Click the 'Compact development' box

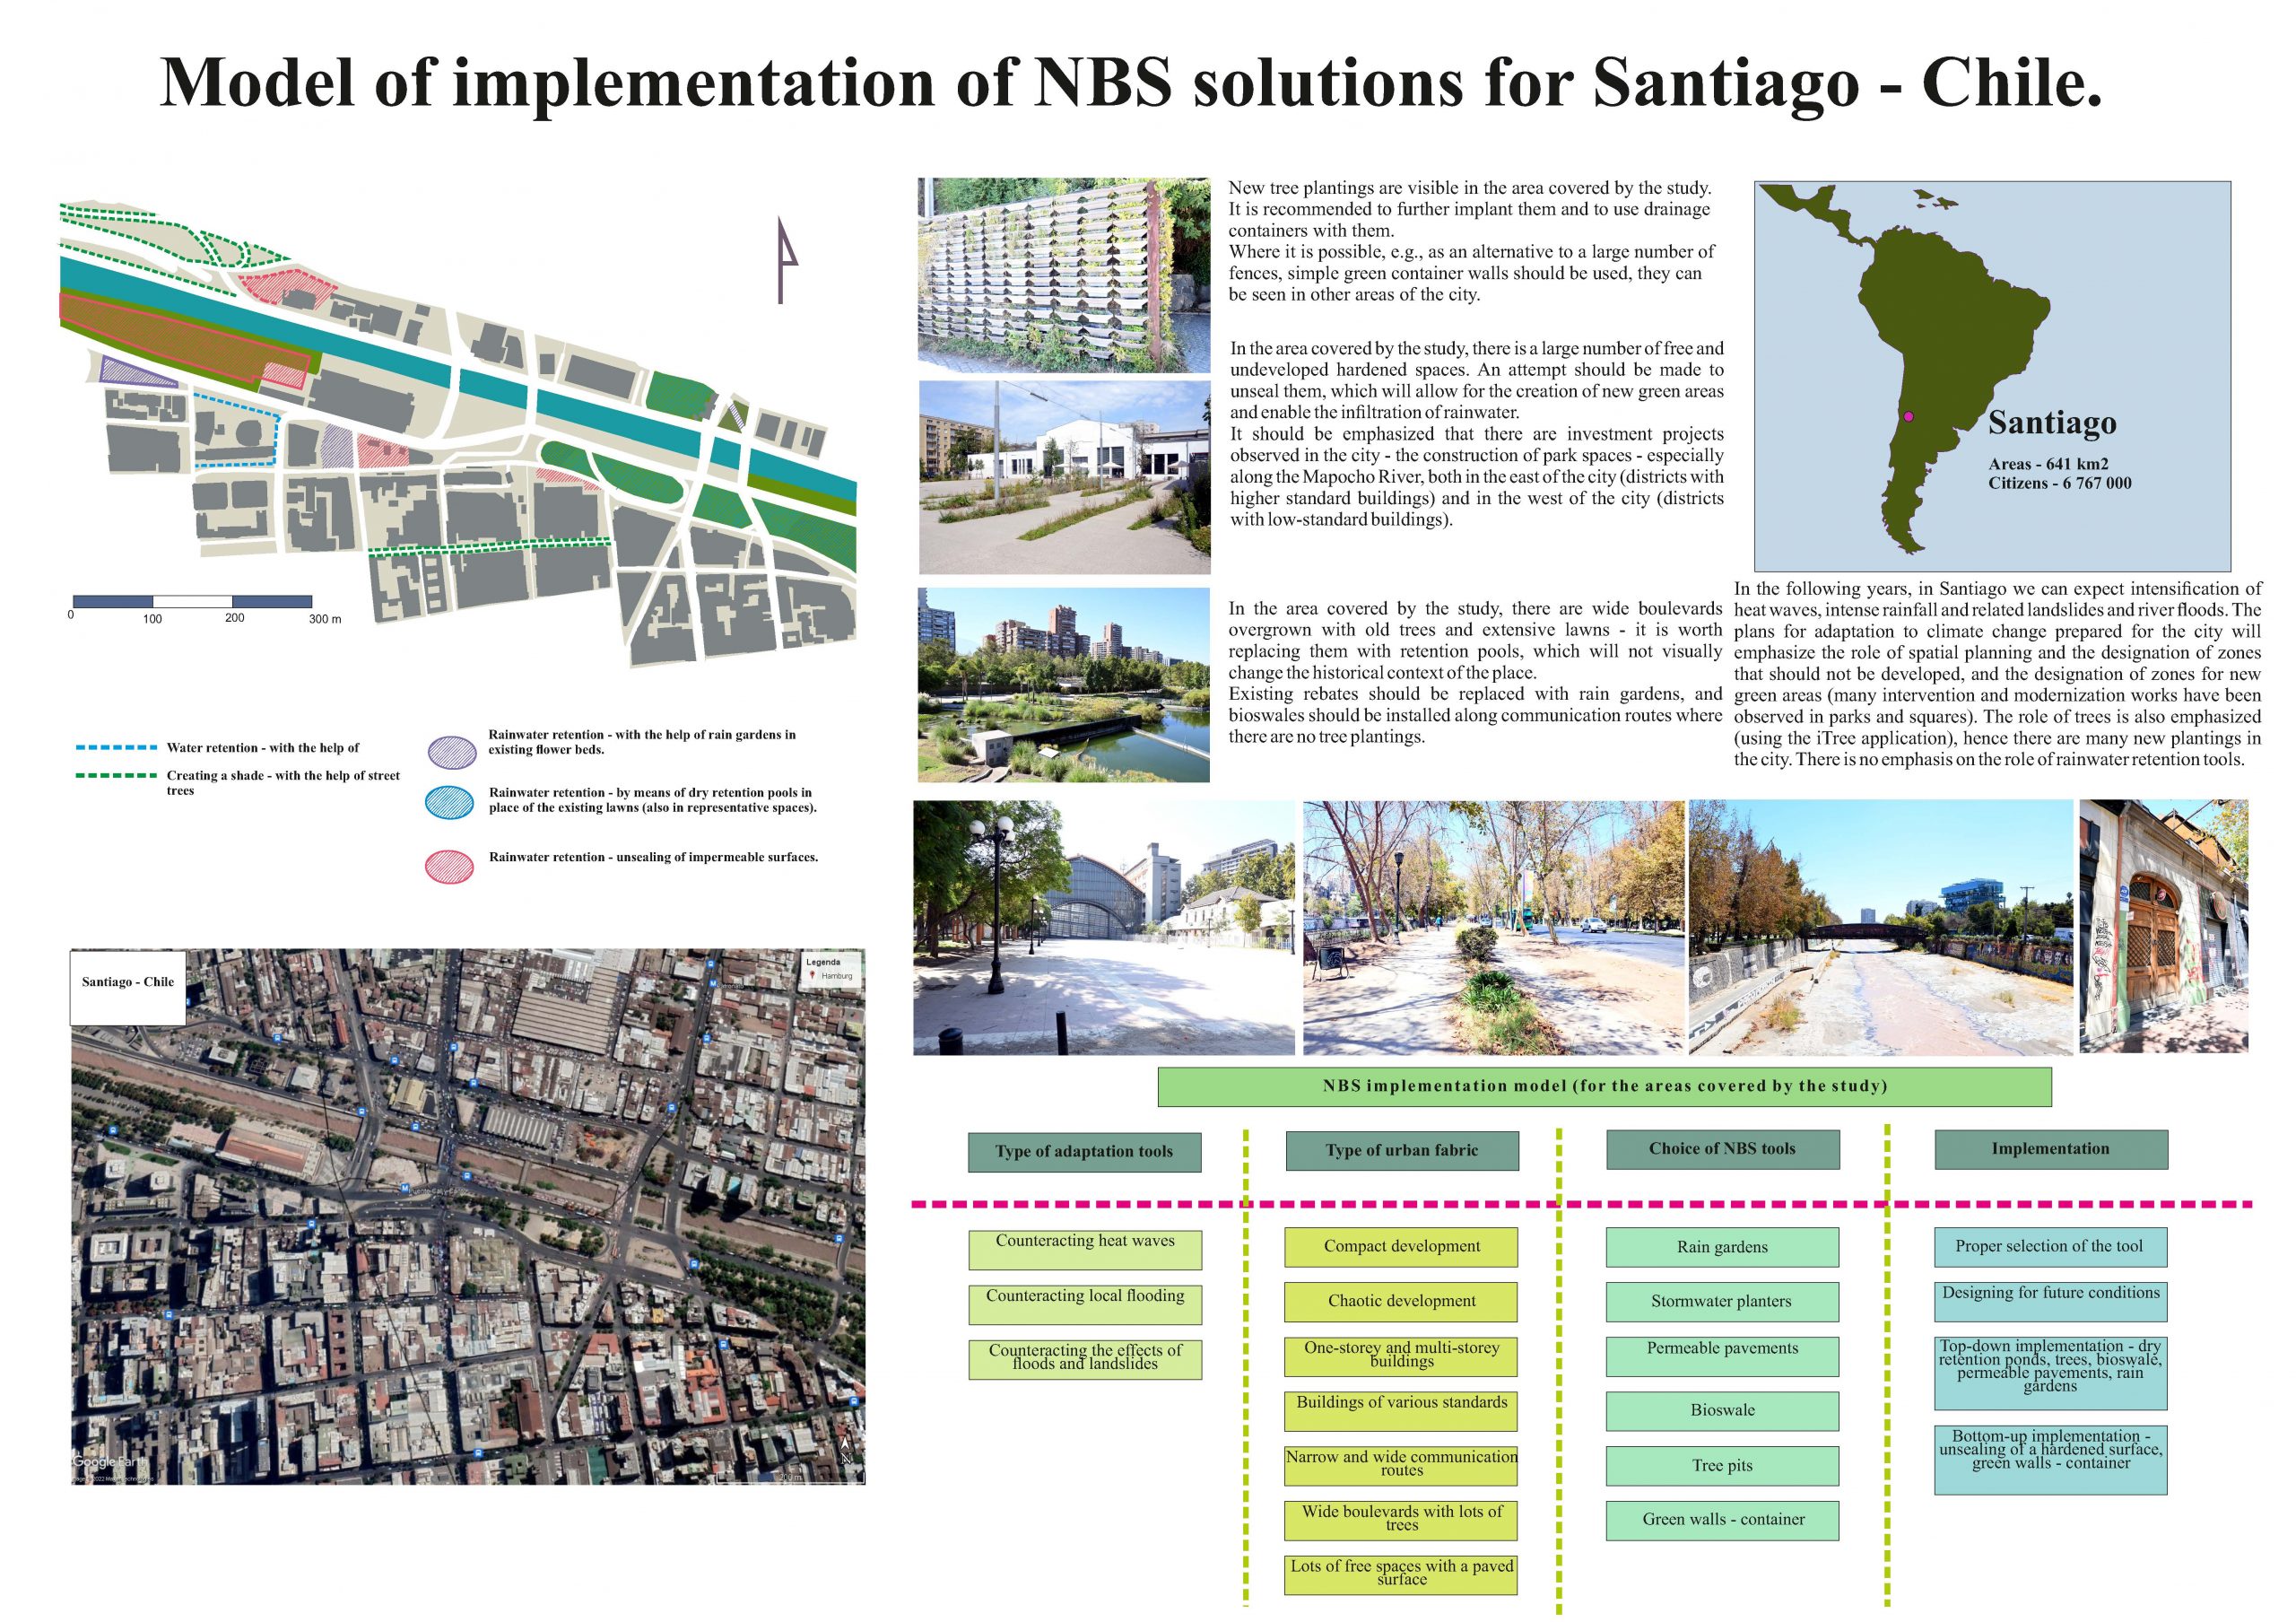[1401, 1247]
